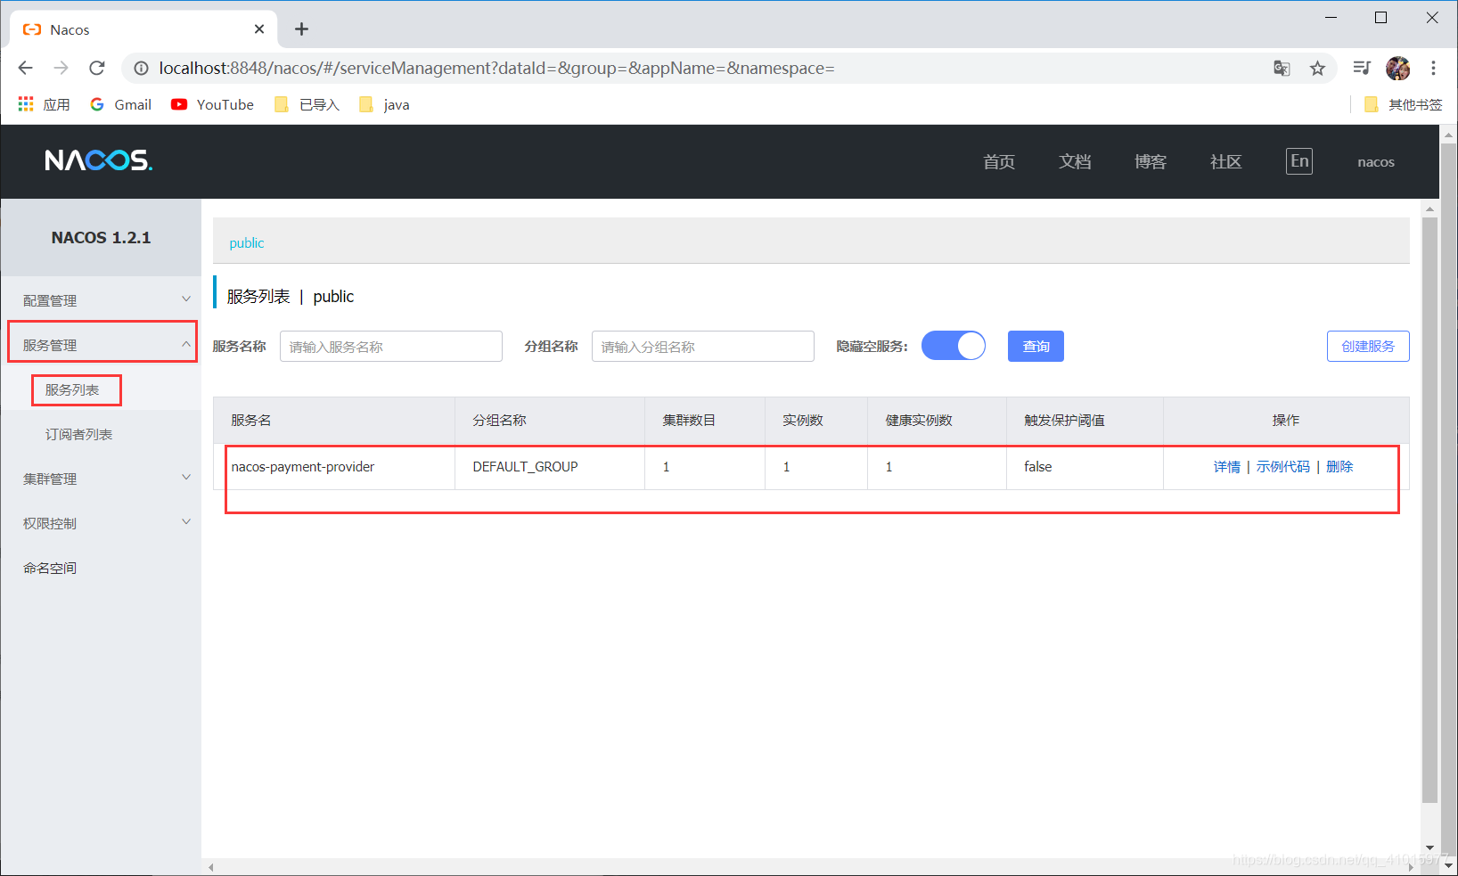Select the Nacos browser tab
The image size is (1458, 876).
coord(143,29)
